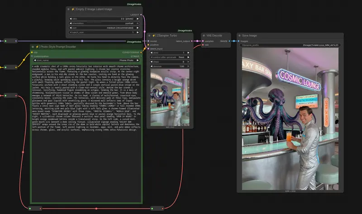Click the Photo-Style Prompt Encoder node header icon
Viewport: 362px width, 214px height.
tap(33, 47)
